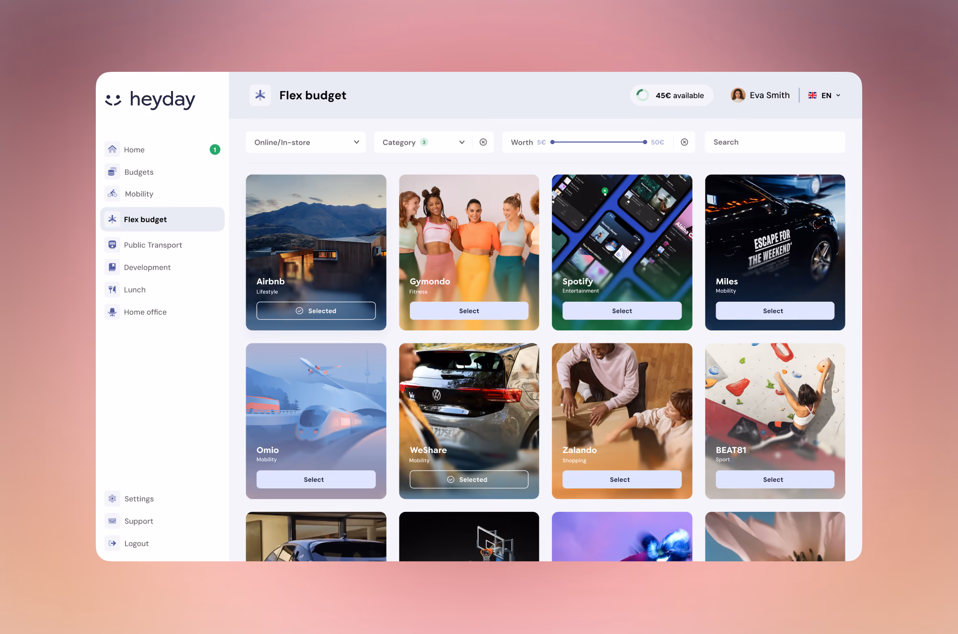Click the Home office chair icon
This screenshot has width=958, height=634.
pos(112,312)
